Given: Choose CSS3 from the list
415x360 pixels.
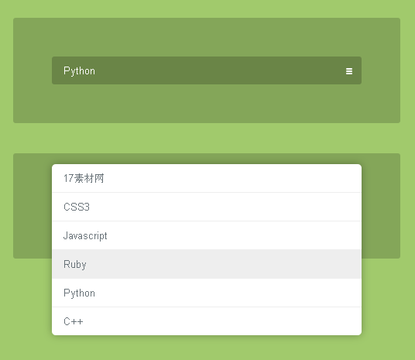Looking at the screenshot, I should pyautogui.click(x=207, y=207).
